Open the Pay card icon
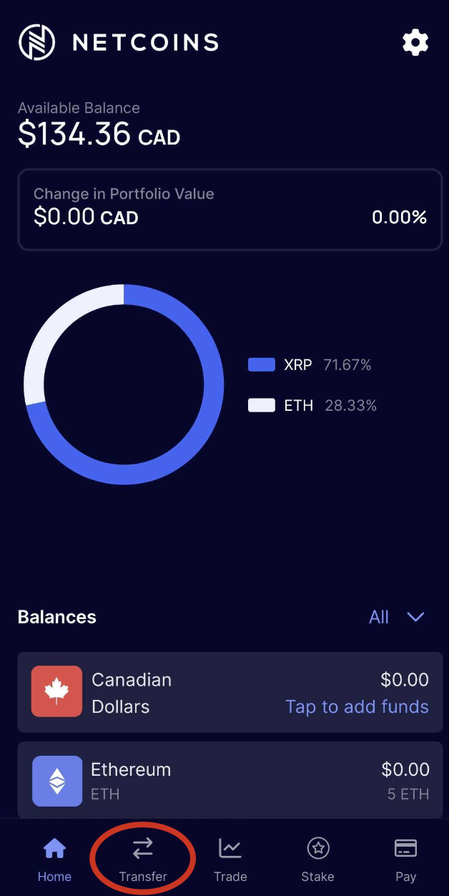The width and height of the screenshot is (449, 896). [406, 849]
